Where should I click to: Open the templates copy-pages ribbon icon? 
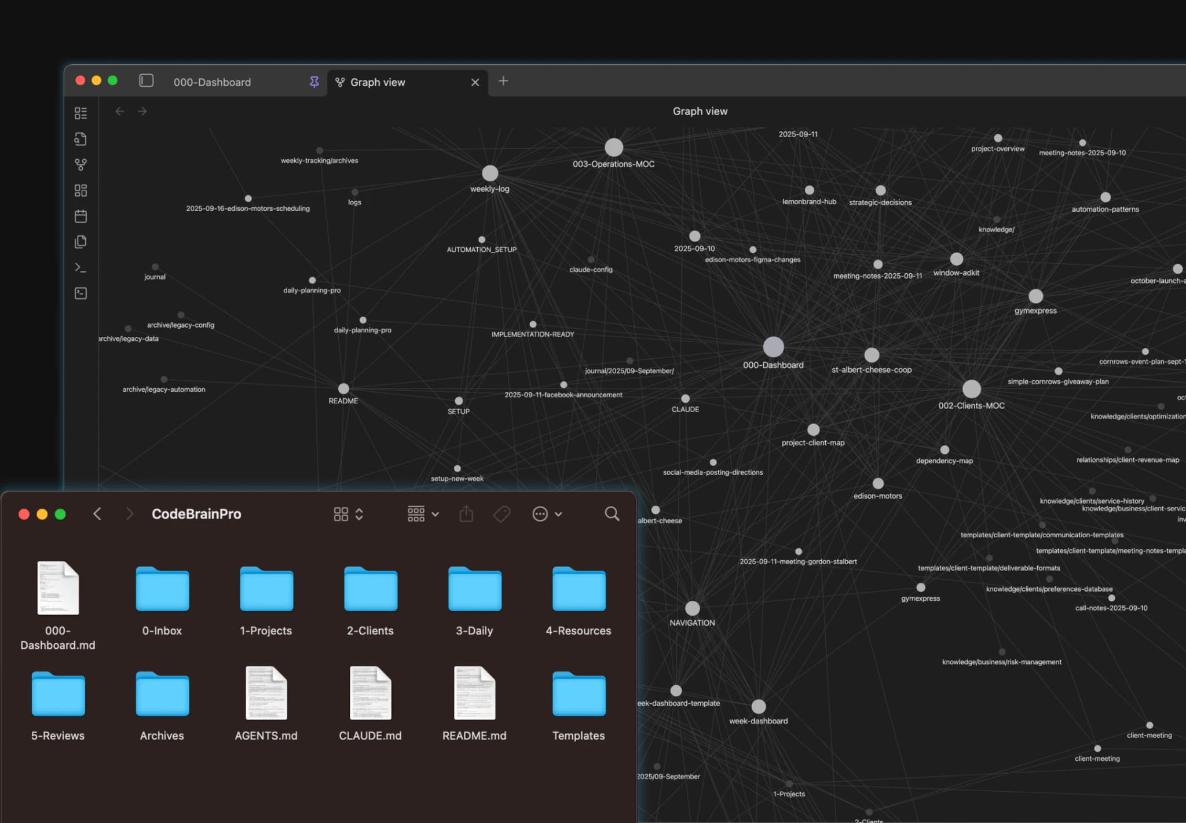tap(81, 242)
